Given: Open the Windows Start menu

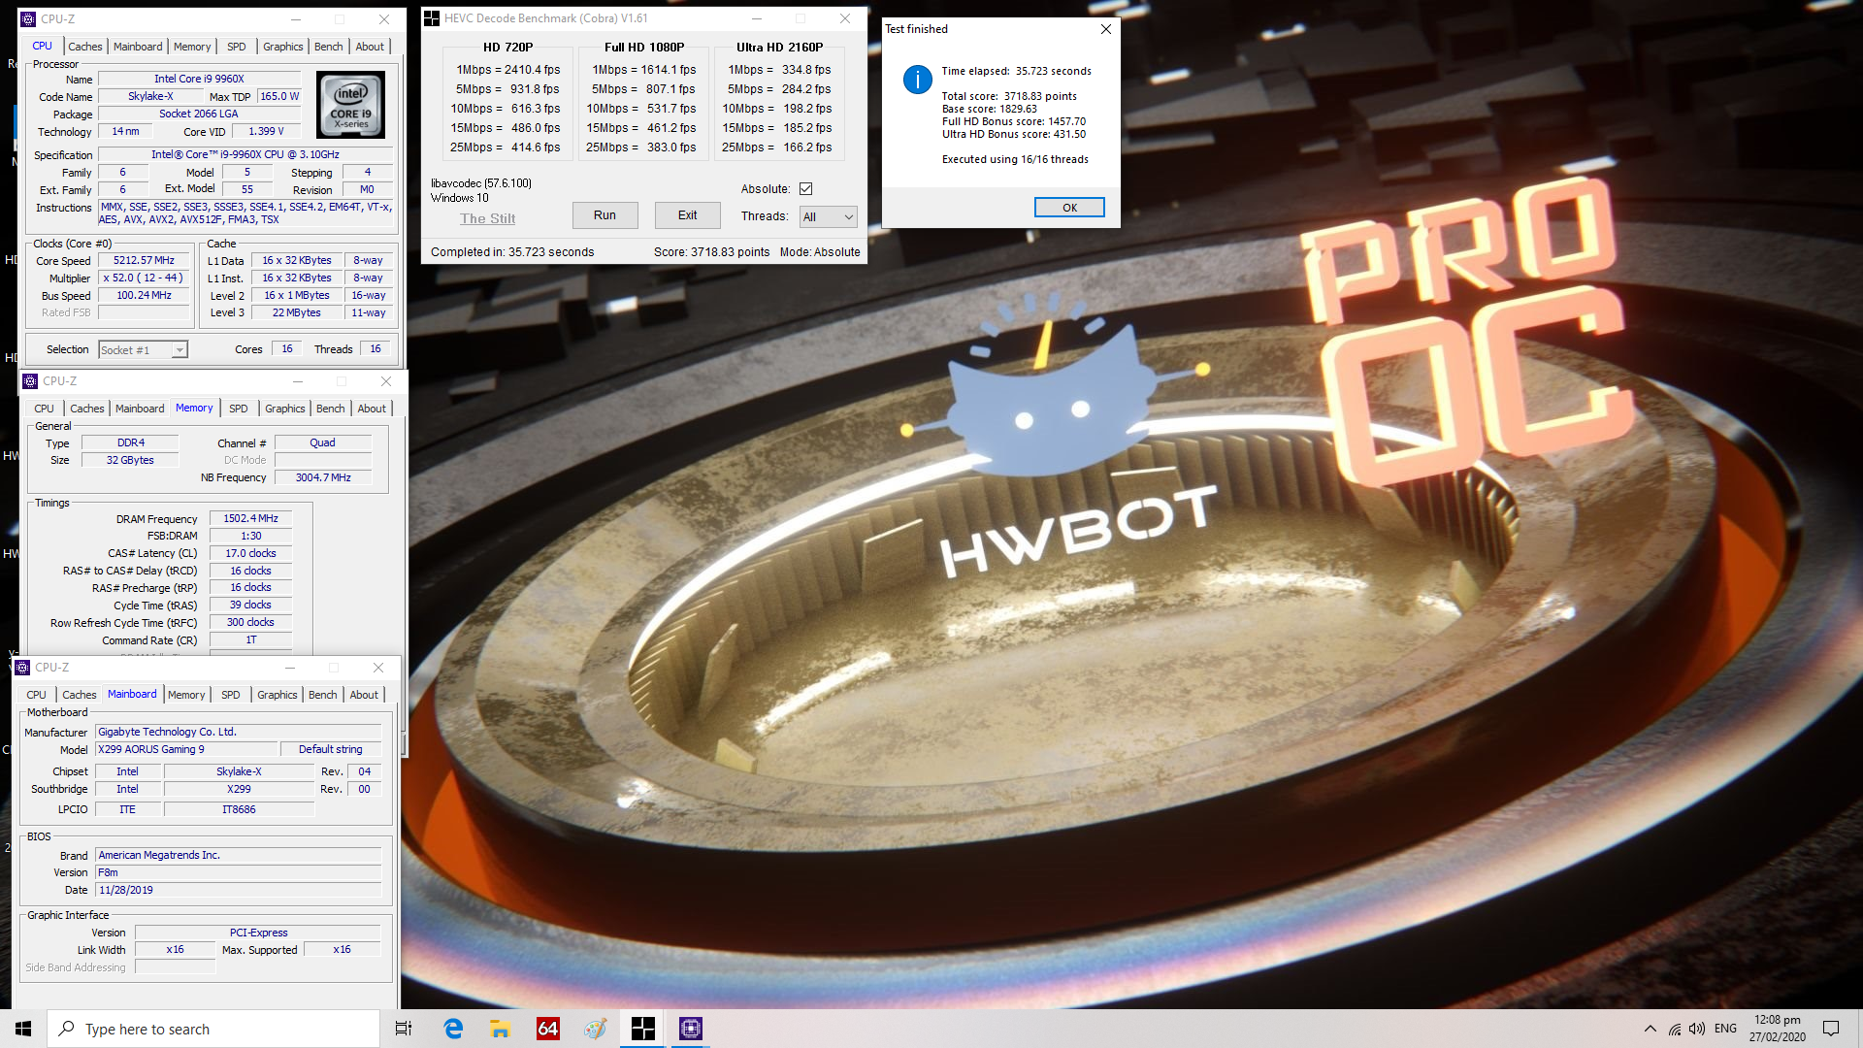Looking at the screenshot, I should pyautogui.click(x=23, y=1029).
